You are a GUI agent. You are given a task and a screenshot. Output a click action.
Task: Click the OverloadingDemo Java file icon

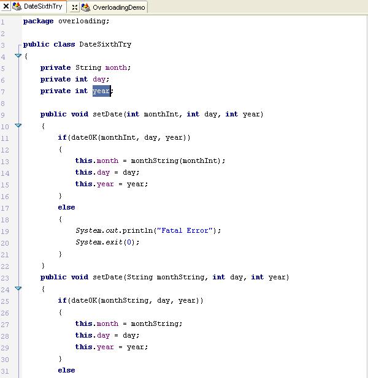86,7
